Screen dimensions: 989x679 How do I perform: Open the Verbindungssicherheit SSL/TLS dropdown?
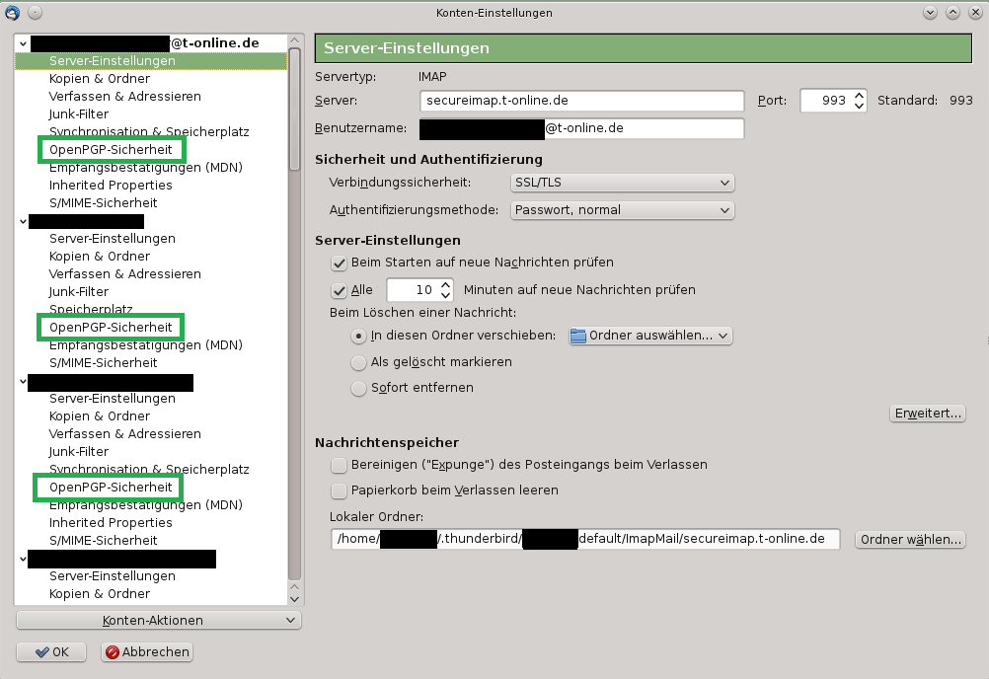[x=622, y=183]
